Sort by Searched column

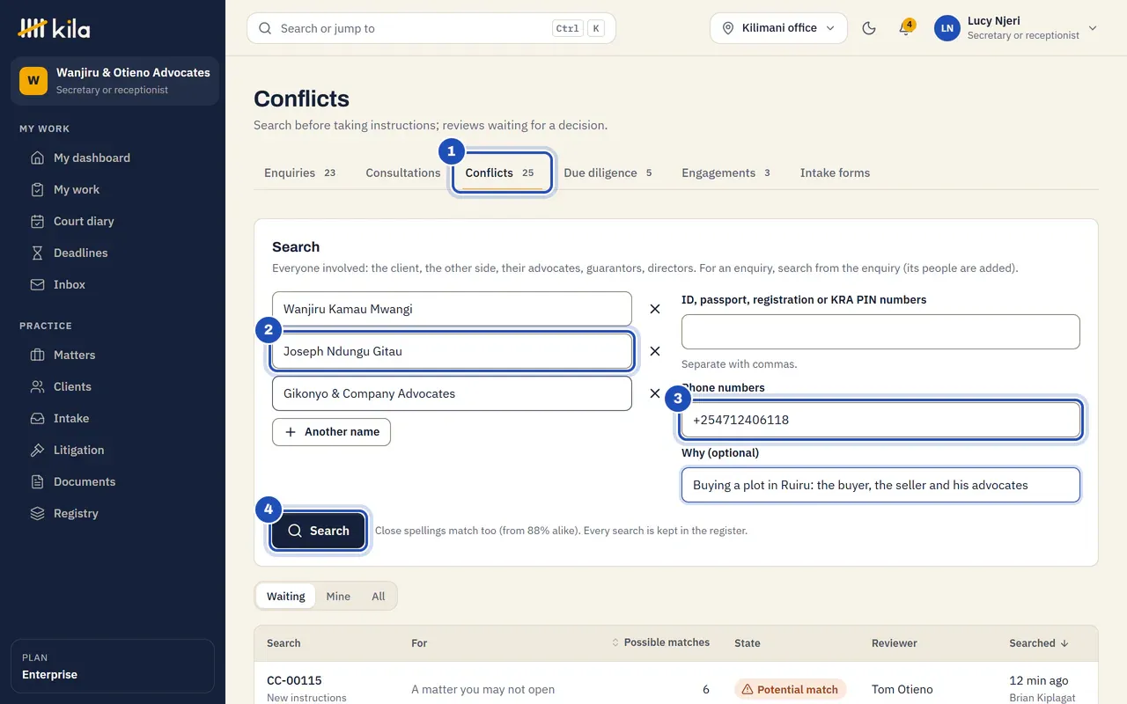(1039, 643)
